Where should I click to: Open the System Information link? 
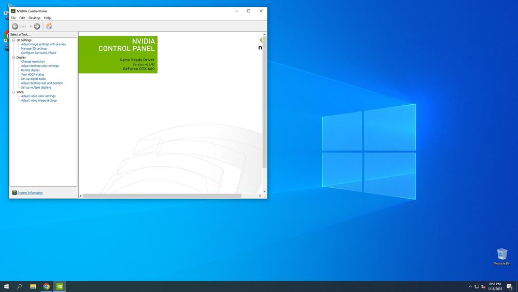point(30,193)
